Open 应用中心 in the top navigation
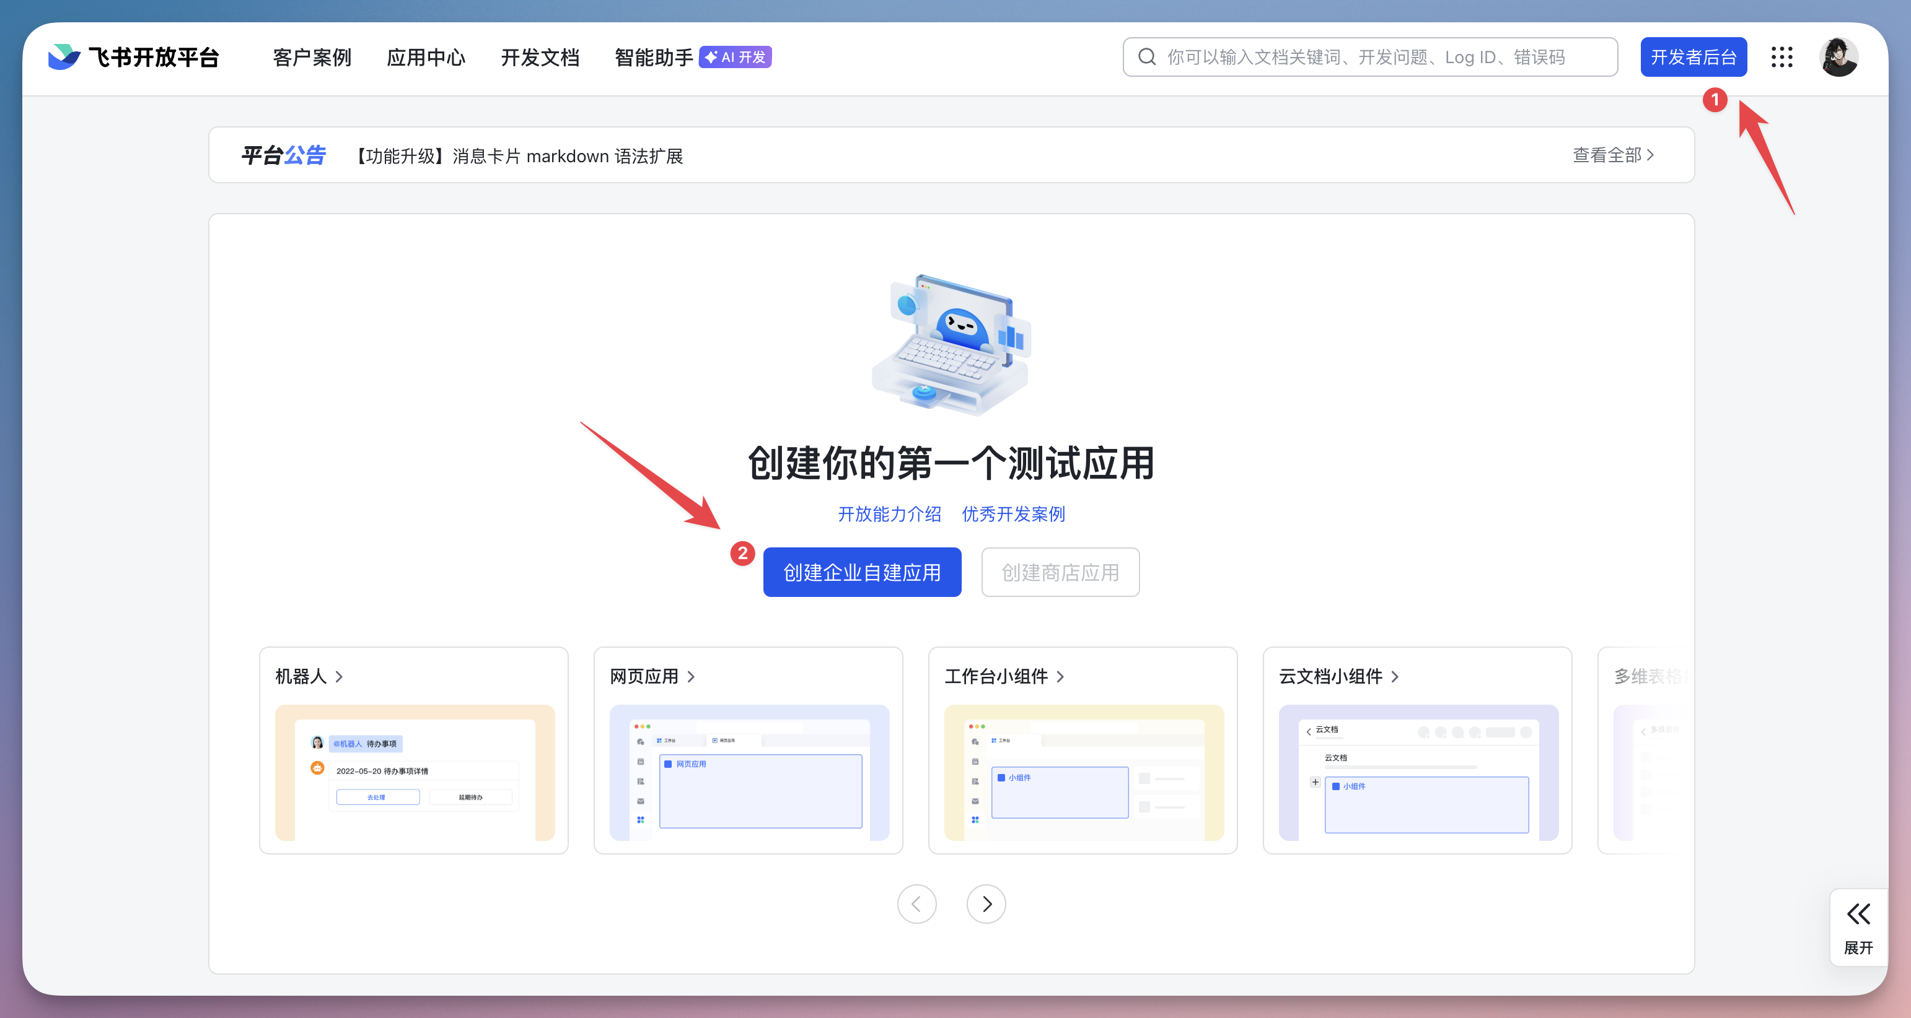1911x1018 pixels. point(426,57)
